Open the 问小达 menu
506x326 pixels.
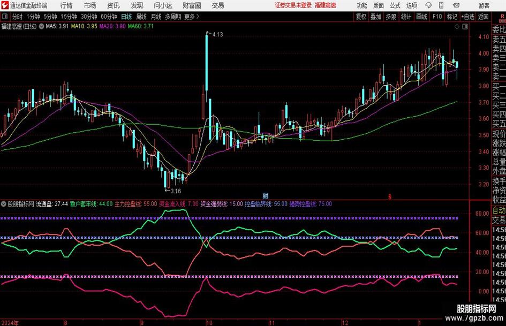coord(163,5)
